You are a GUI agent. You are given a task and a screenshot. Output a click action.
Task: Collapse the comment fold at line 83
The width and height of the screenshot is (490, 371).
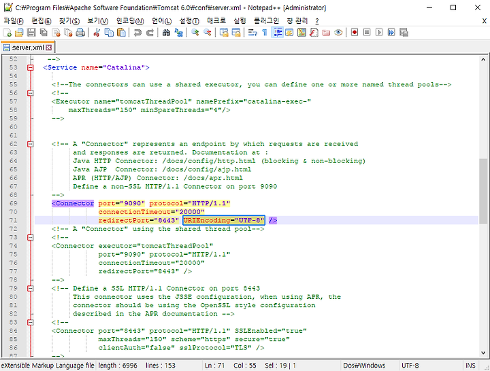(x=31, y=322)
